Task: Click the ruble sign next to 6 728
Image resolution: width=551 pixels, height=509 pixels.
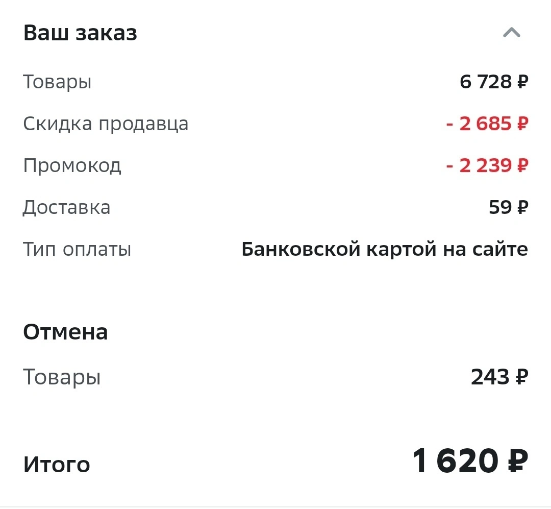Action: (522, 82)
